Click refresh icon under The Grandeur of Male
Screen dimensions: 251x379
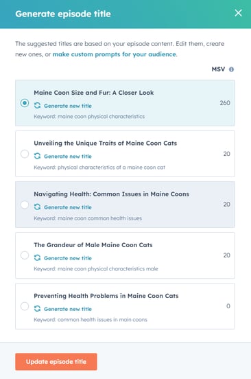(x=37, y=258)
